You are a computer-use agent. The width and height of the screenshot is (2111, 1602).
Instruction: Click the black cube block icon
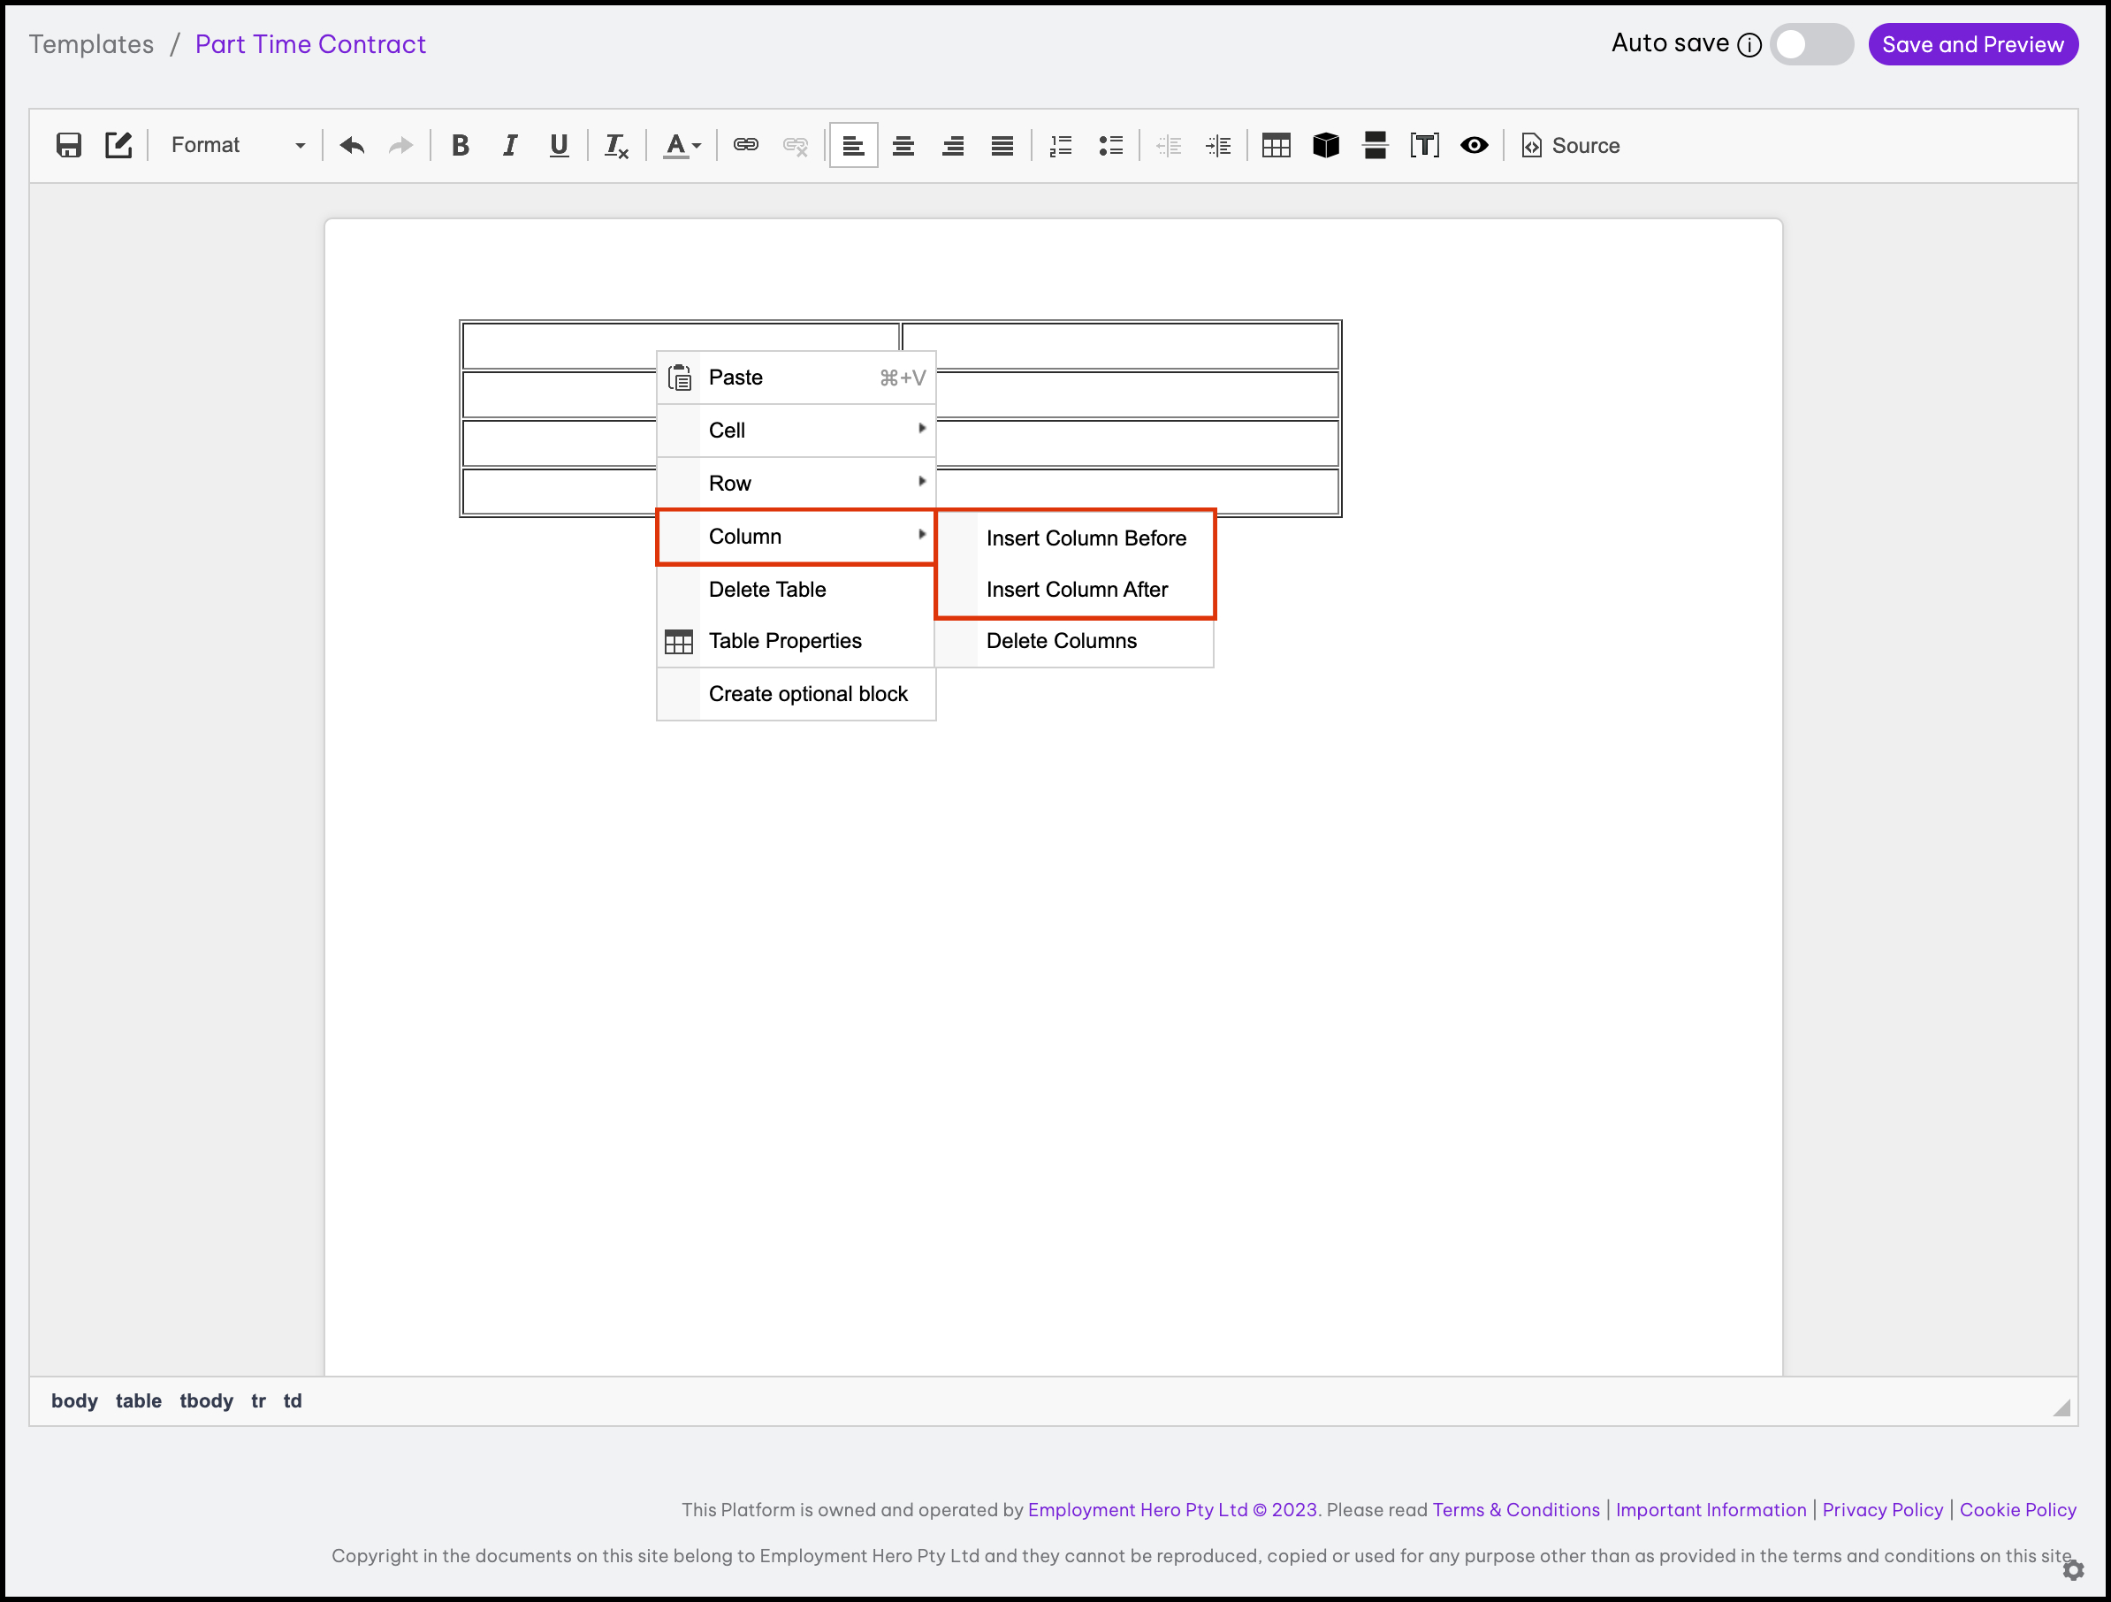[1326, 145]
